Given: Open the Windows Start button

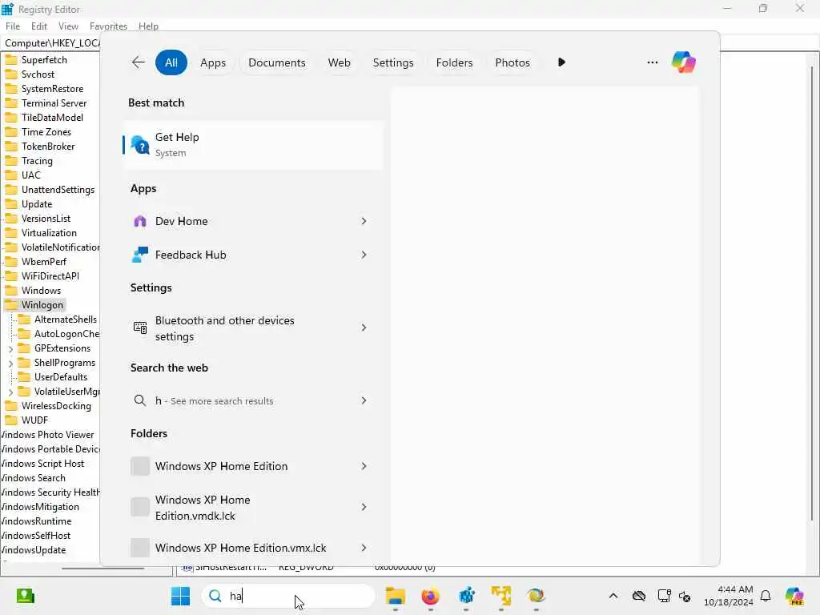Looking at the screenshot, I should click(x=180, y=596).
